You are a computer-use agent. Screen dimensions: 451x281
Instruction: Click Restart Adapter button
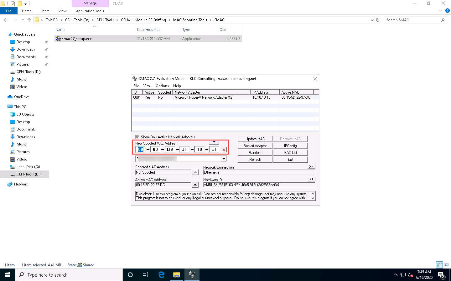pyautogui.click(x=255, y=146)
